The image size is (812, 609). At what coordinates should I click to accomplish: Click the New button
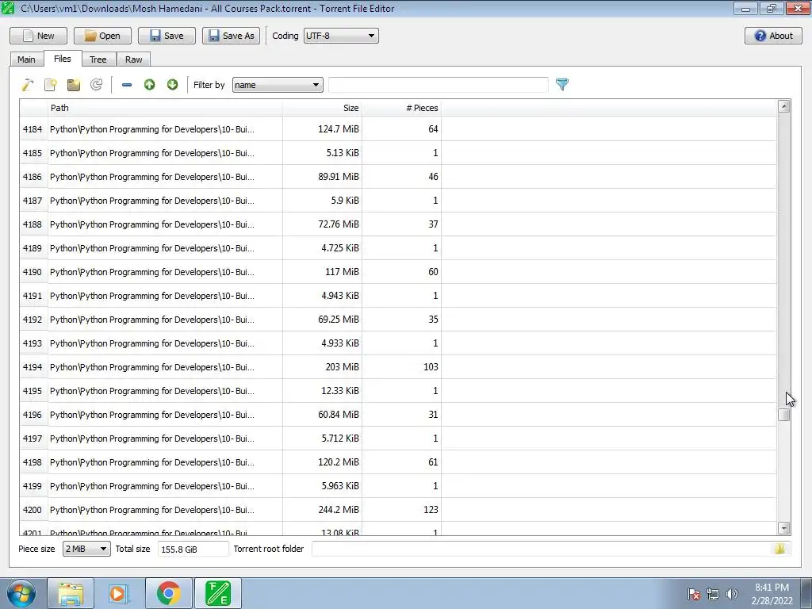38,36
